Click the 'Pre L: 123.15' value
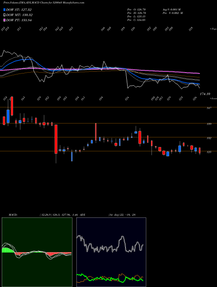This screenshot has width=217, height=287. (x=136, y=17)
